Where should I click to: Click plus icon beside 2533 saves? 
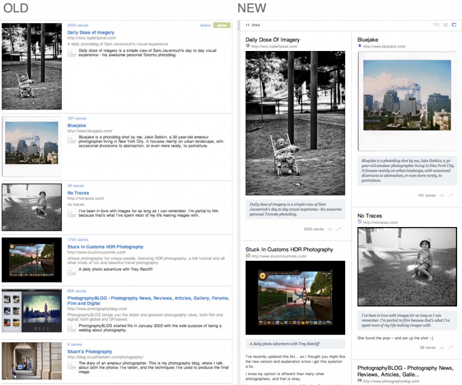tap(330, 229)
